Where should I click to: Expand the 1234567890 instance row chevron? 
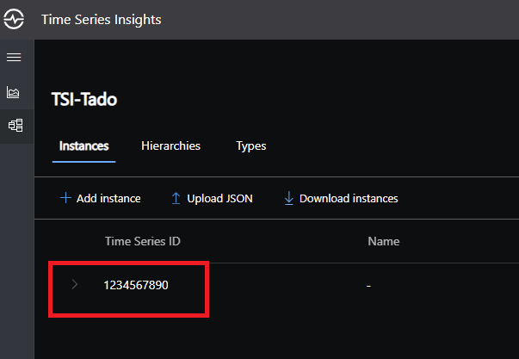pyautogui.click(x=75, y=284)
